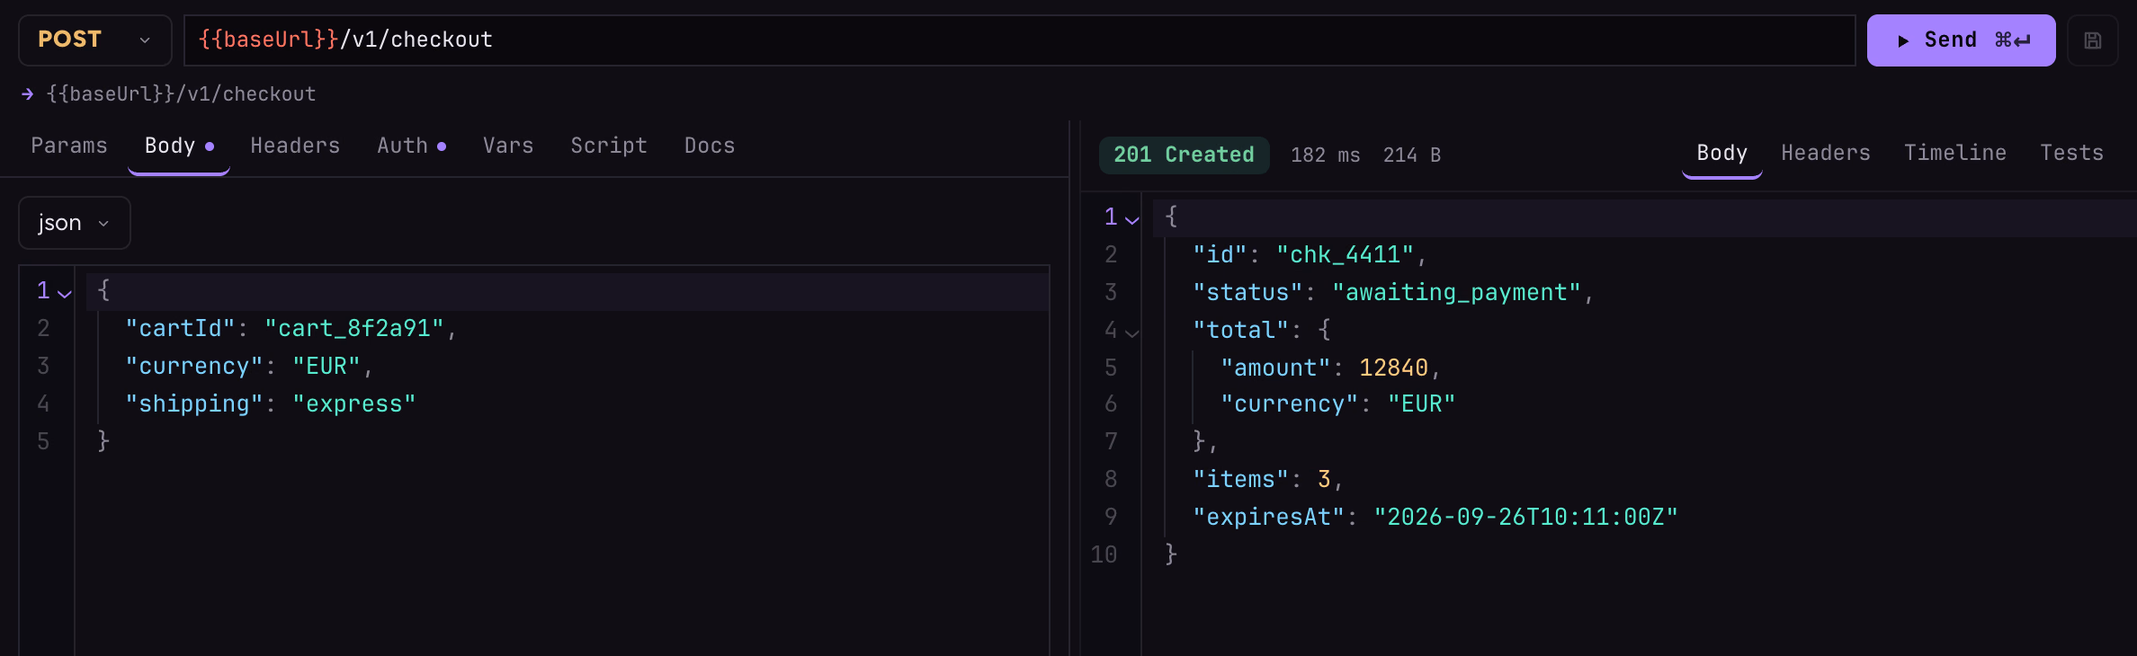Click the "chk_4411" id value
The height and width of the screenshot is (656, 2137).
coord(1346,255)
